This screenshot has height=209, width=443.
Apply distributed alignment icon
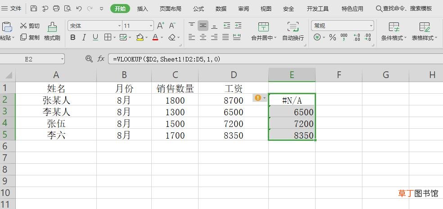237,37
